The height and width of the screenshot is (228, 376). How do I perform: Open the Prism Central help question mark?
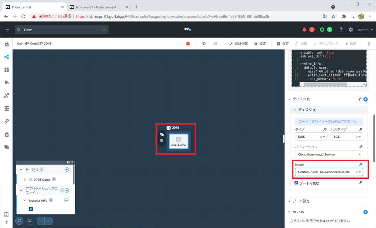tap(341, 29)
